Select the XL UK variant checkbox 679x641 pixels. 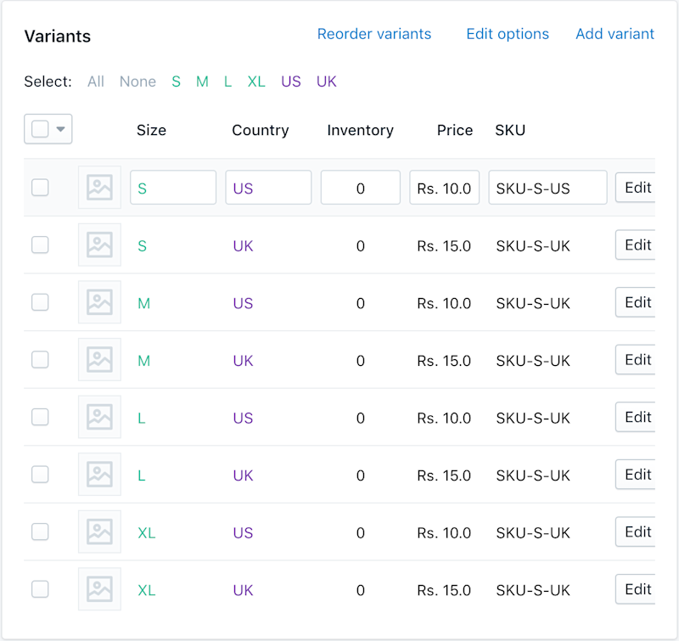point(40,589)
